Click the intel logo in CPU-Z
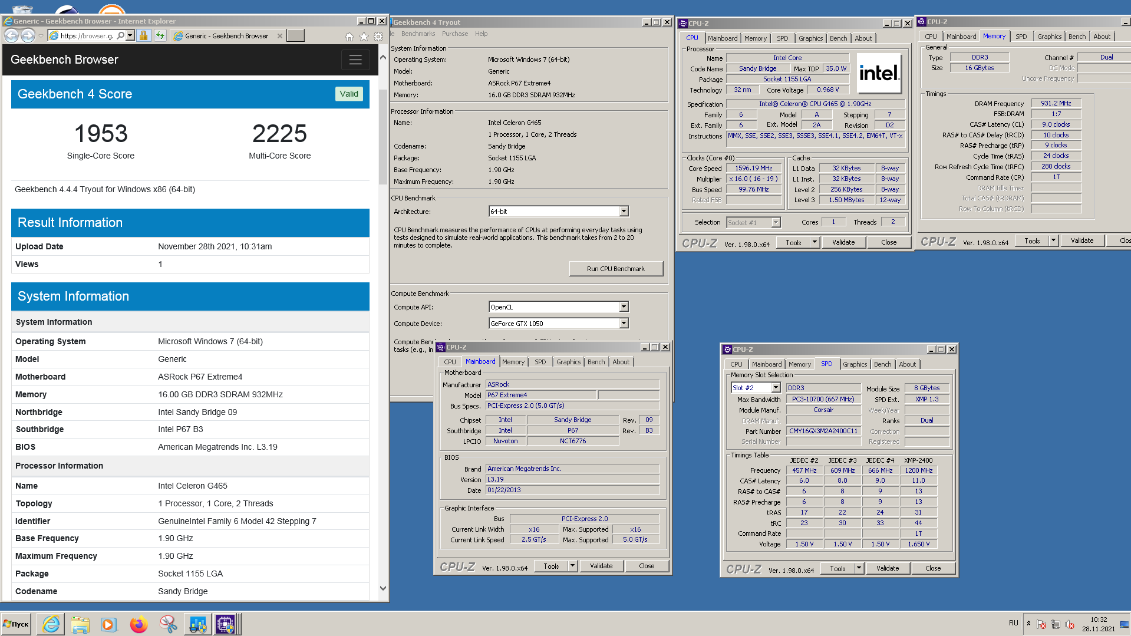Viewport: 1131px width, 636px height. coord(879,73)
